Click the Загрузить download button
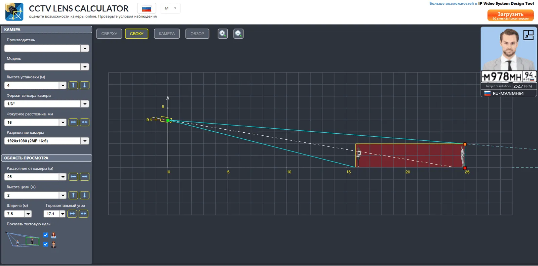538x266 pixels. tap(510, 15)
